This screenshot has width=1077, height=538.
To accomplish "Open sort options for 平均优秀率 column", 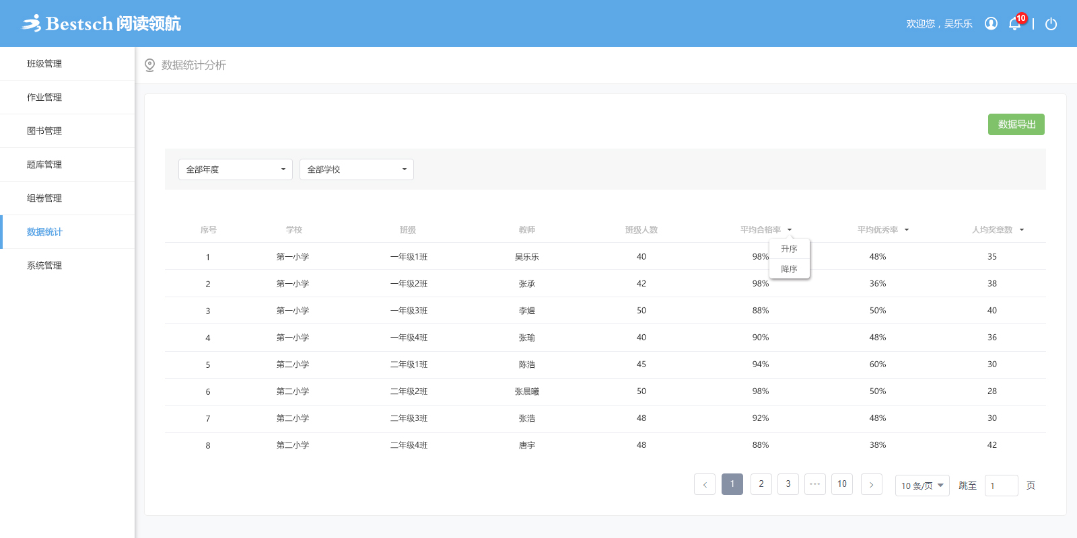I will tap(906, 230).
